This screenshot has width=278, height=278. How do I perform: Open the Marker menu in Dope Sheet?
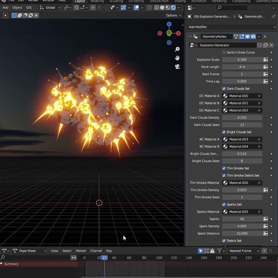click(x=81, y=251)
